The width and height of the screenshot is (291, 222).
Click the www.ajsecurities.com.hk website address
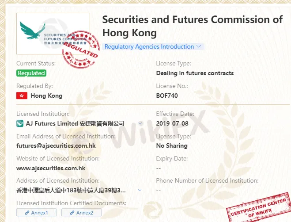click(51, 168)
